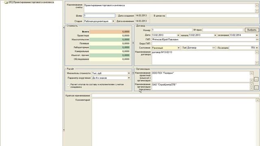Collapse the Договор panel with its left arrow
Viewport: 260px width, 146px height.
click(133, 43)
